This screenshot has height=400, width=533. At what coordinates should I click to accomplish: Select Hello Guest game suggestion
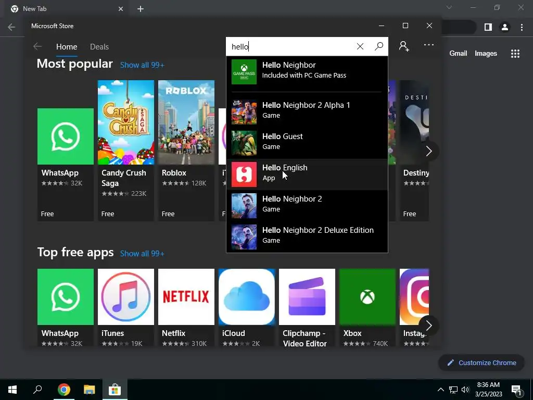click(x=307, y=143)
